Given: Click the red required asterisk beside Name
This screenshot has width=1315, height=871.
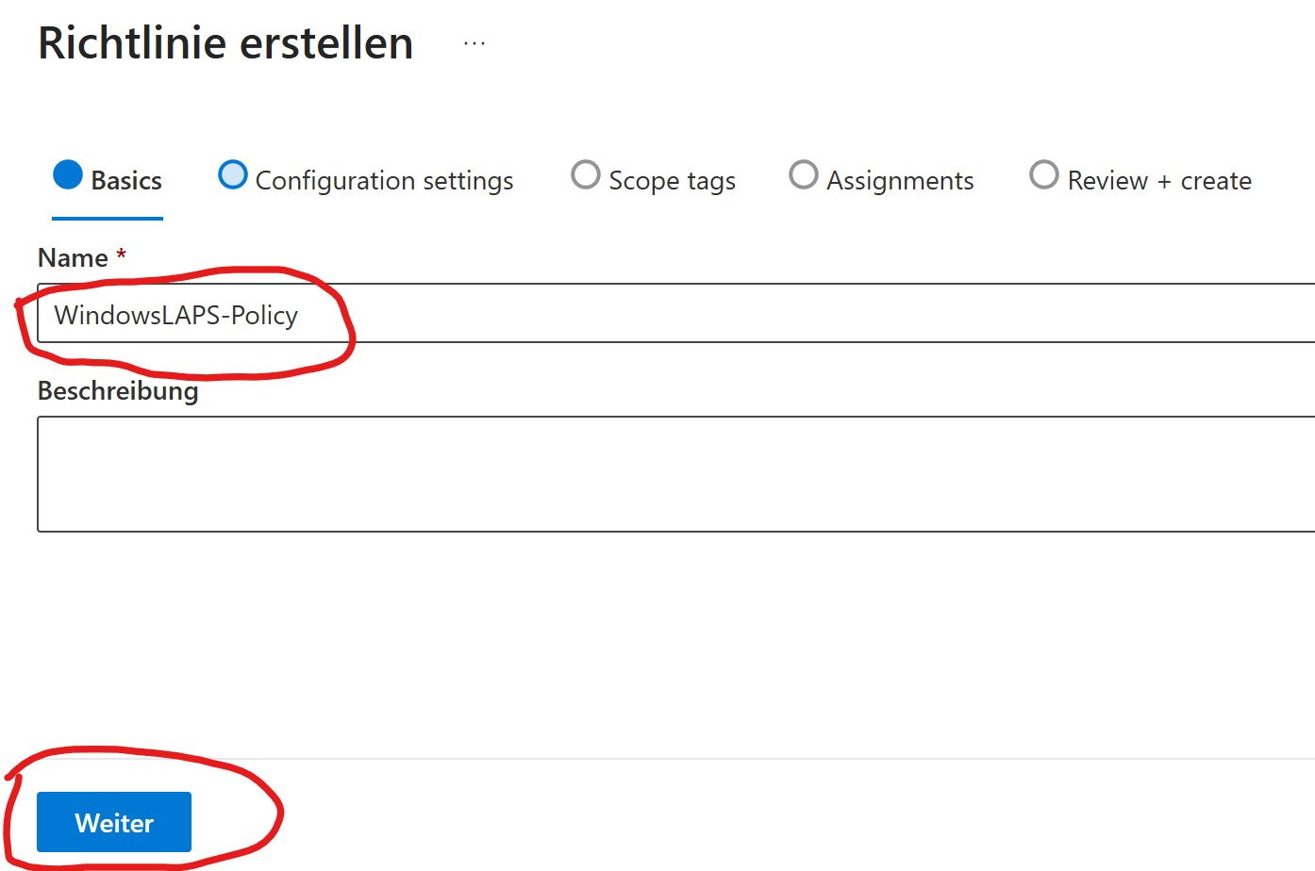Looking at the screenshot, I should tap(121, 255).
